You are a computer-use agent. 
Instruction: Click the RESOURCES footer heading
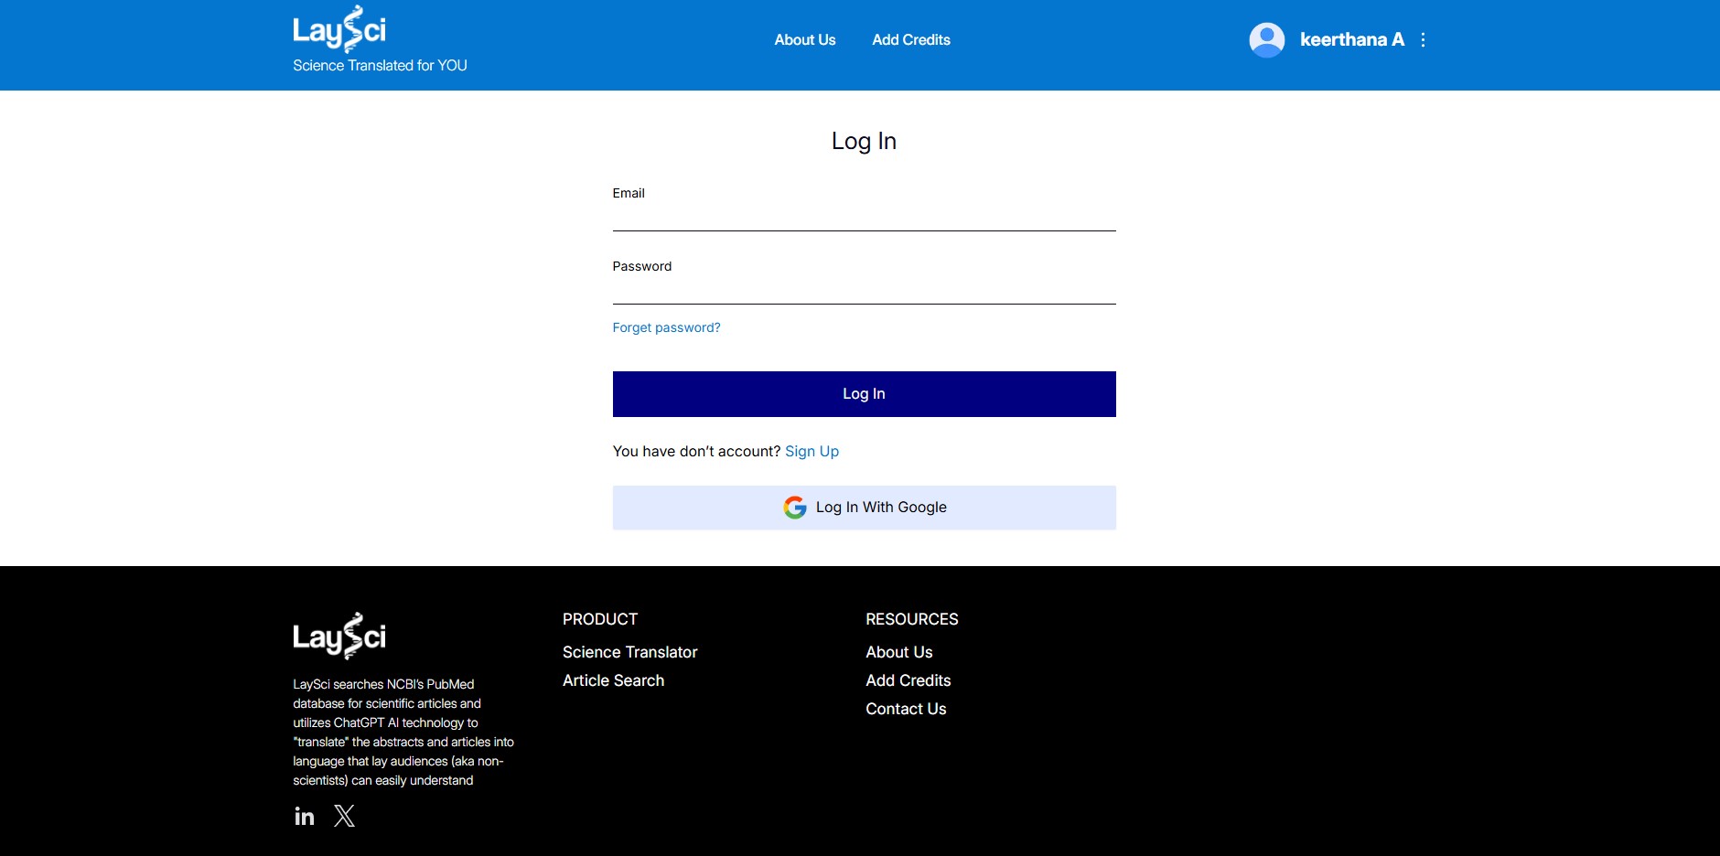tap(912, 619)
